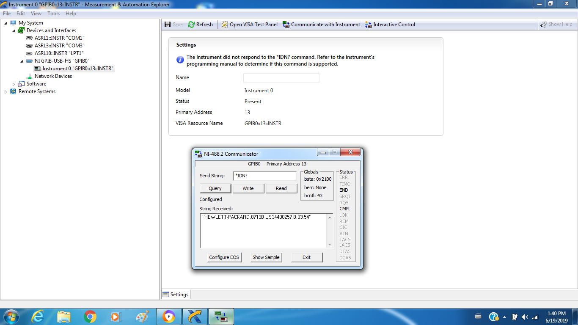Click the Instrument 0 device icon
The image size is (578, 325).
tap(37, 69)
